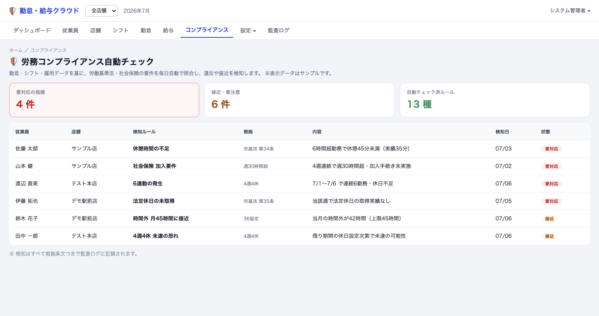599x316 pixels.
Task: Click 接近 badge for 田中 一郎
Action: pos(549,236)
